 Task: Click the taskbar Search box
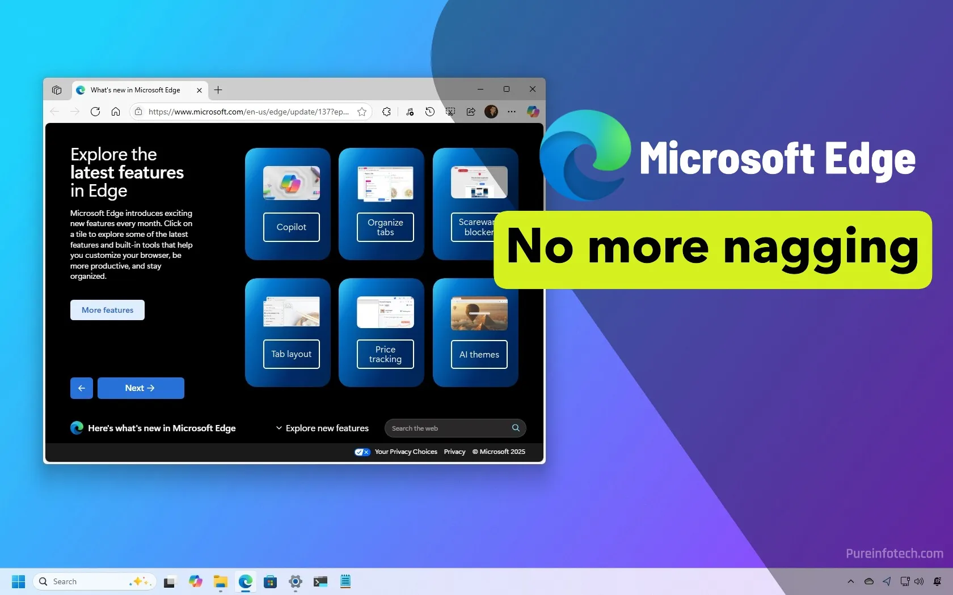[95, 581]
